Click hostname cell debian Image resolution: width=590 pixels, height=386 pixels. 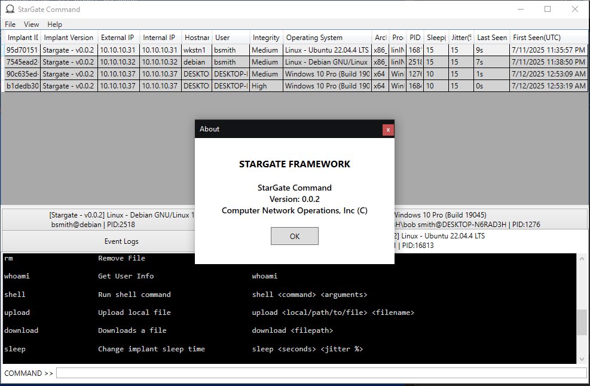(197, 62)
